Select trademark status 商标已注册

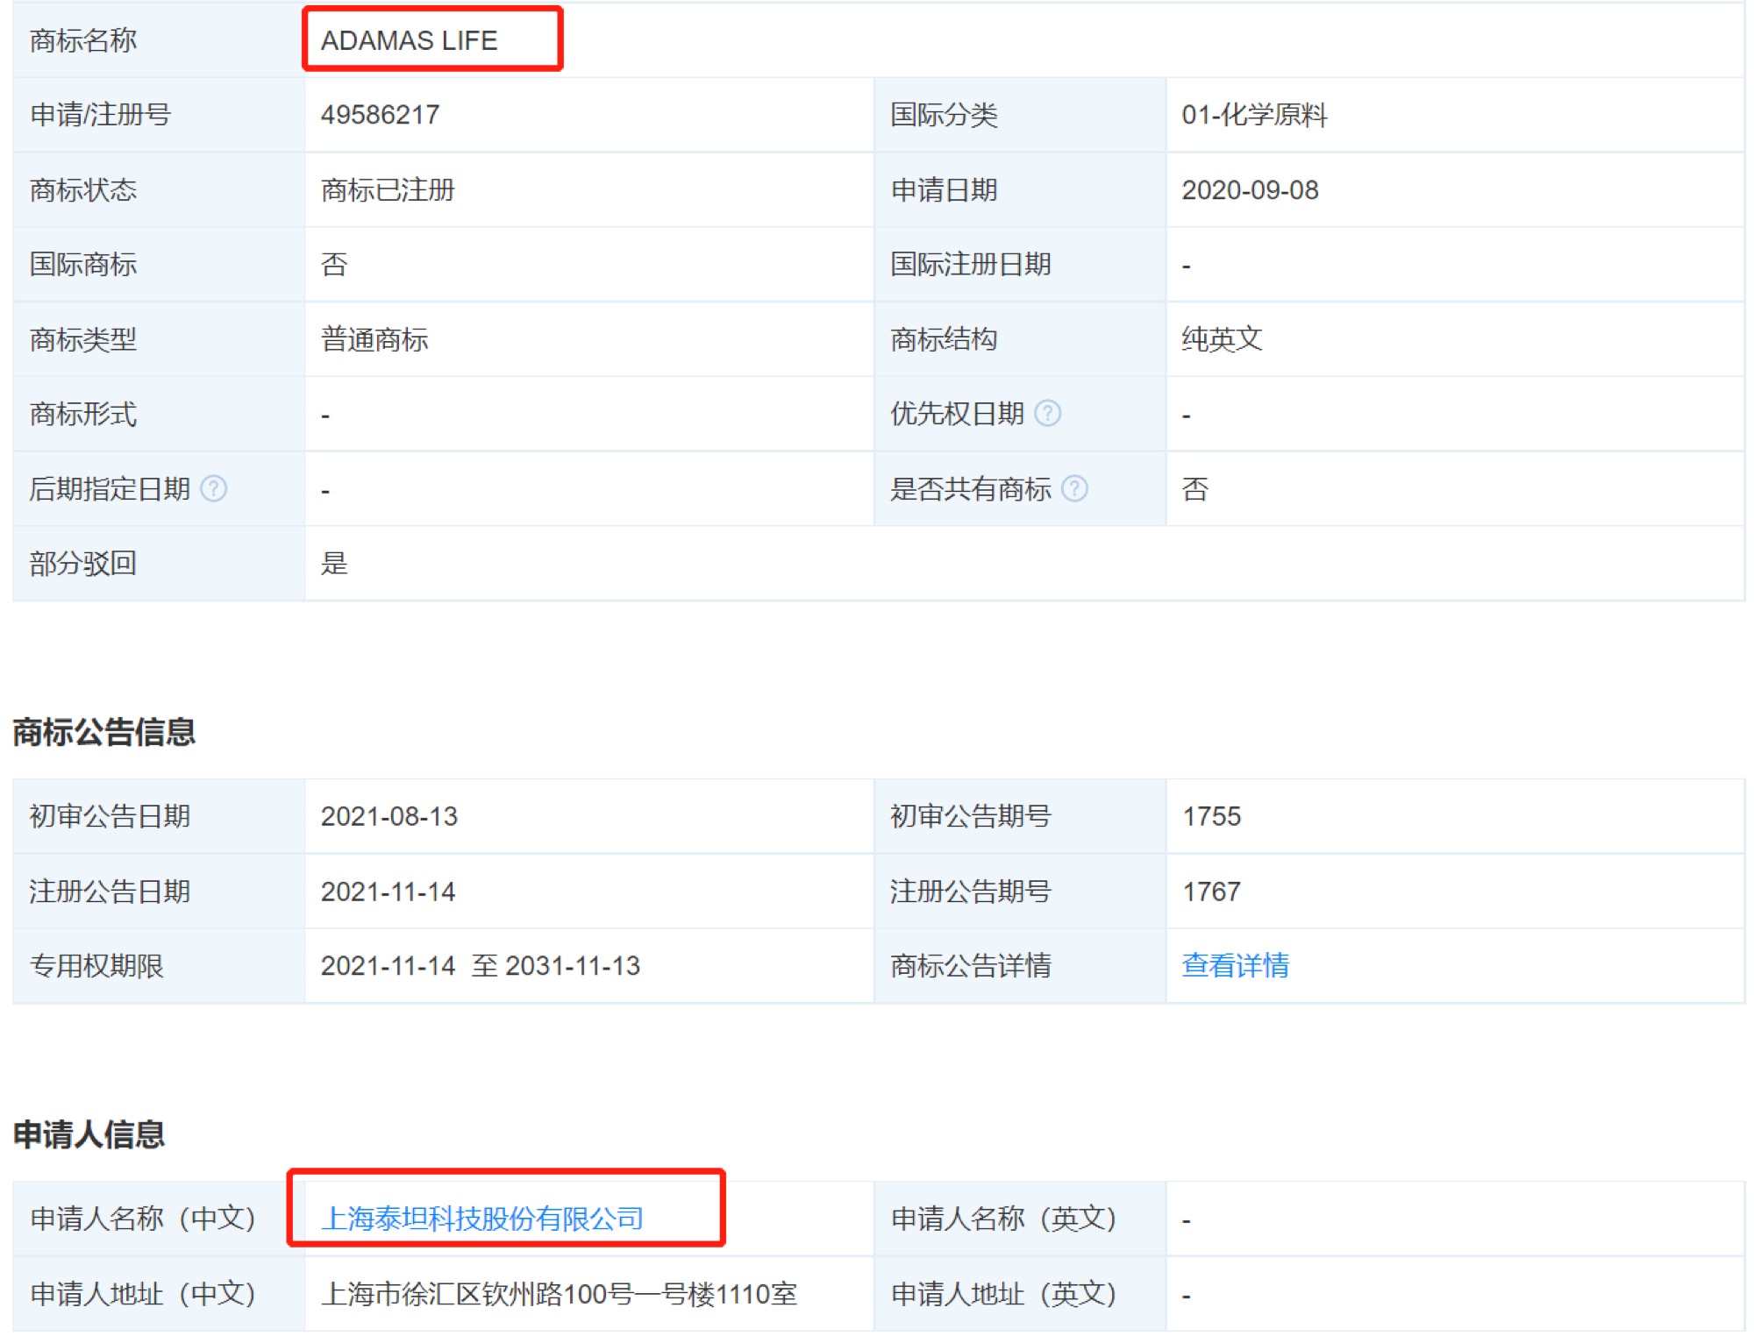(388, 189)
